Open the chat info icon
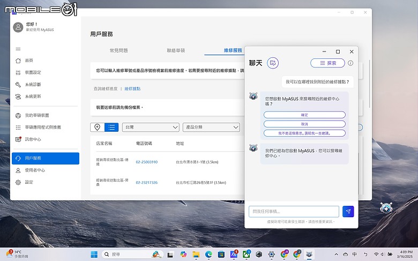418x261 pixels. coord(350,63)
